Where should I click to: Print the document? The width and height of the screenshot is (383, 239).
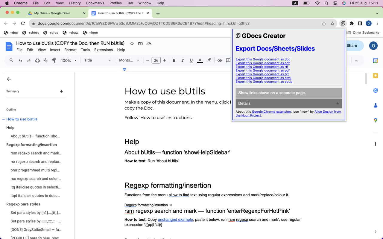tap(37, 60)
